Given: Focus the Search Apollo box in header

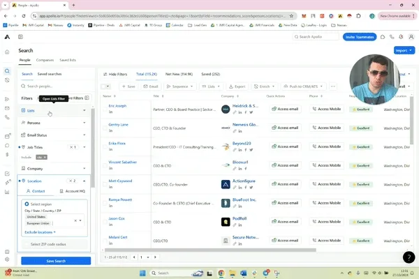Looking at the screenshot, I should pyautogui.click(x=316, y=37).
